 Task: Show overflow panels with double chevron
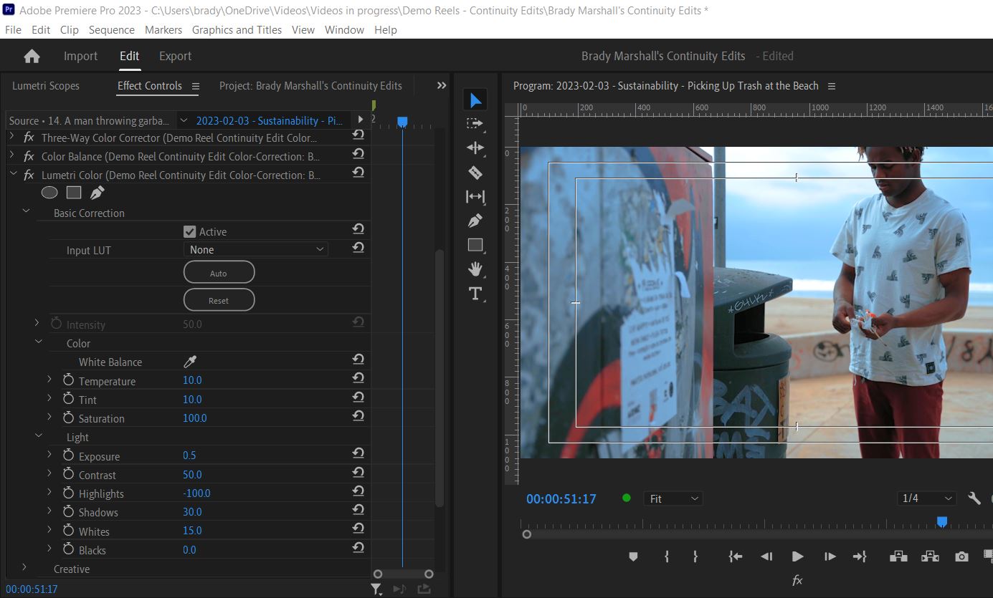(442, 85)
